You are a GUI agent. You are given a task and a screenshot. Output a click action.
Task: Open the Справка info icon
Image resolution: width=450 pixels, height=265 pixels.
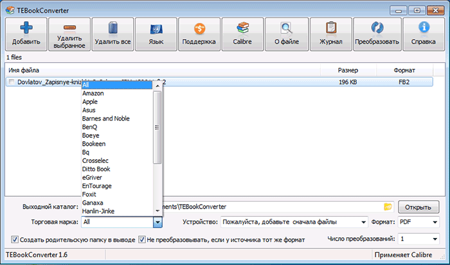(424, 27)
